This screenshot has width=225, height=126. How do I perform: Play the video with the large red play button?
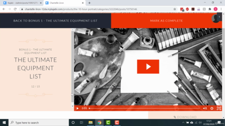[148, 66]
